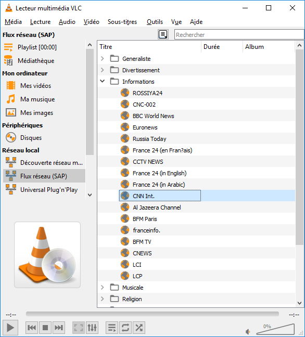
Task: Expand the Generaliste folder
Action: [103, 58]
